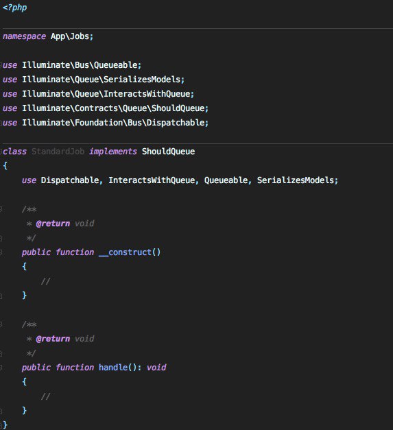This screenshot has height=430, width=393.
Task: Click the "Illuminate\Bus\Queueable" import path
Action: (80, 65)
